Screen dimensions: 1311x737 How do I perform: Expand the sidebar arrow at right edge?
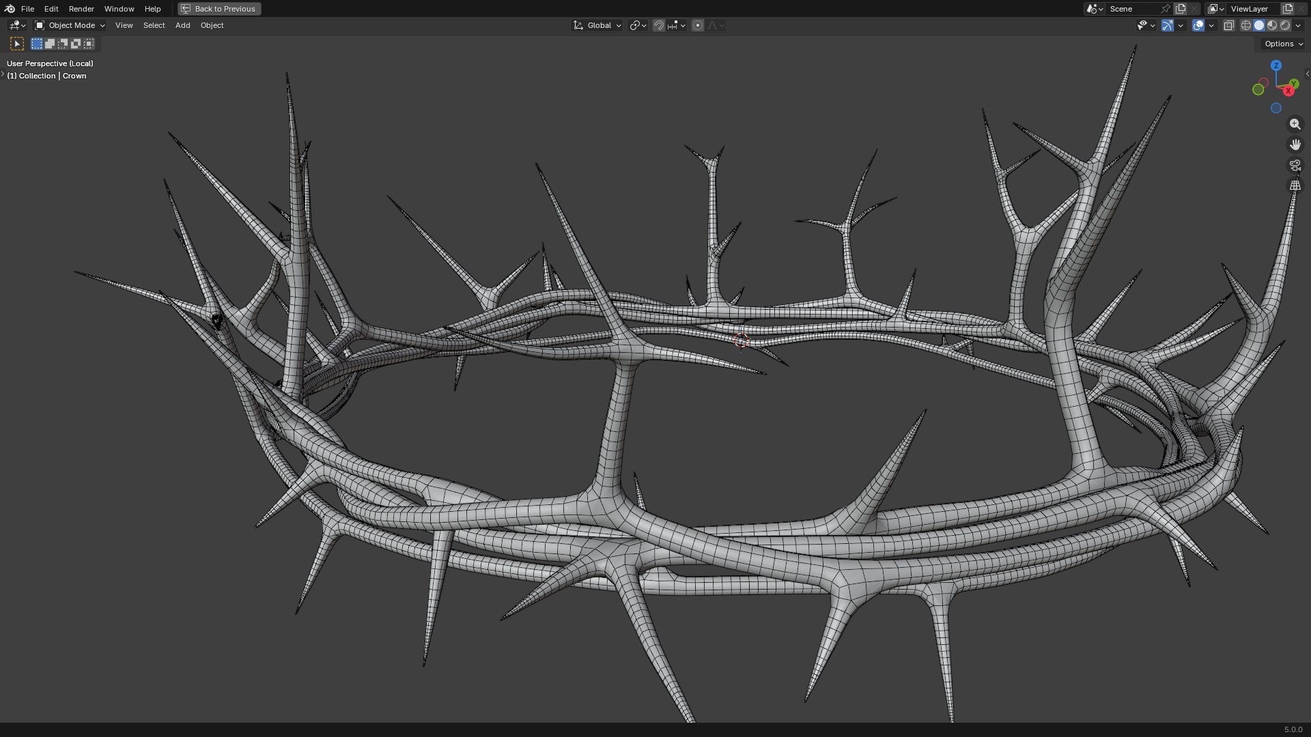point(1307,74)
